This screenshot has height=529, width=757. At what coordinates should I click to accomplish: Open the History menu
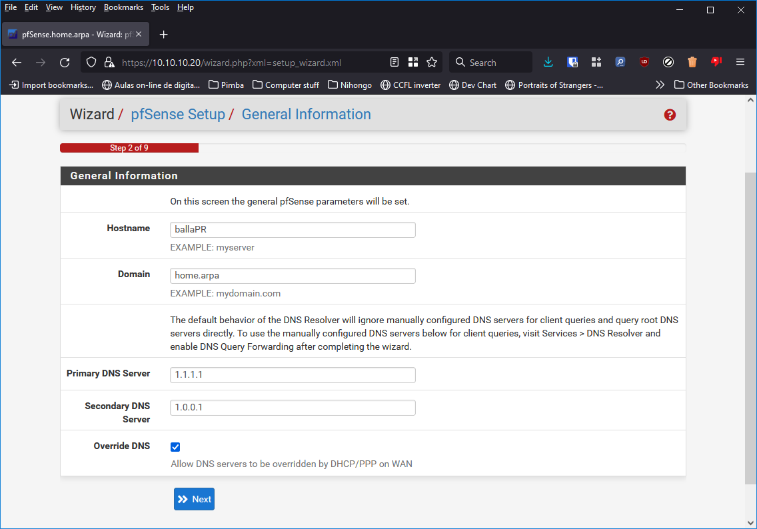(x=83, y=7)
